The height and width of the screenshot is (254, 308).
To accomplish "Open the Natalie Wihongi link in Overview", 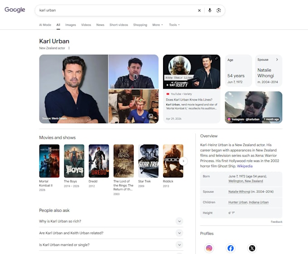I will point(239,192).
